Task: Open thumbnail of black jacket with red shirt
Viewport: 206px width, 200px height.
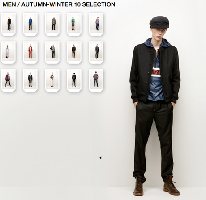Action: point(9,25)
